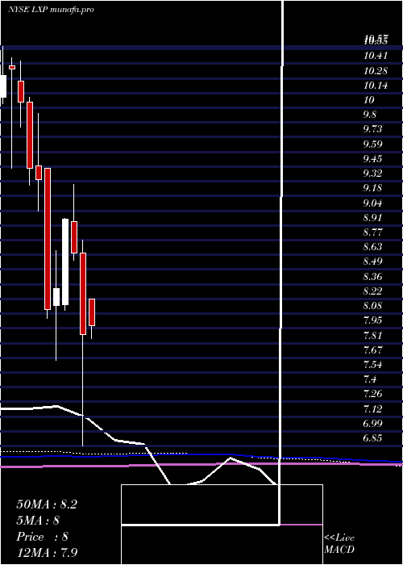This screenshot has width=403, height=565.
Task: Pick the 7.81 price axis label
Action: (x=372, y=336)
